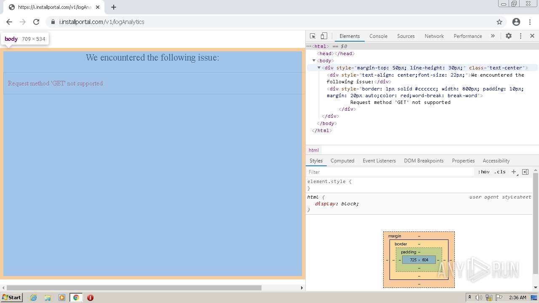The image size is (539, 303).
Task: Open DevTools settings gear
Action: pos(509,36)
